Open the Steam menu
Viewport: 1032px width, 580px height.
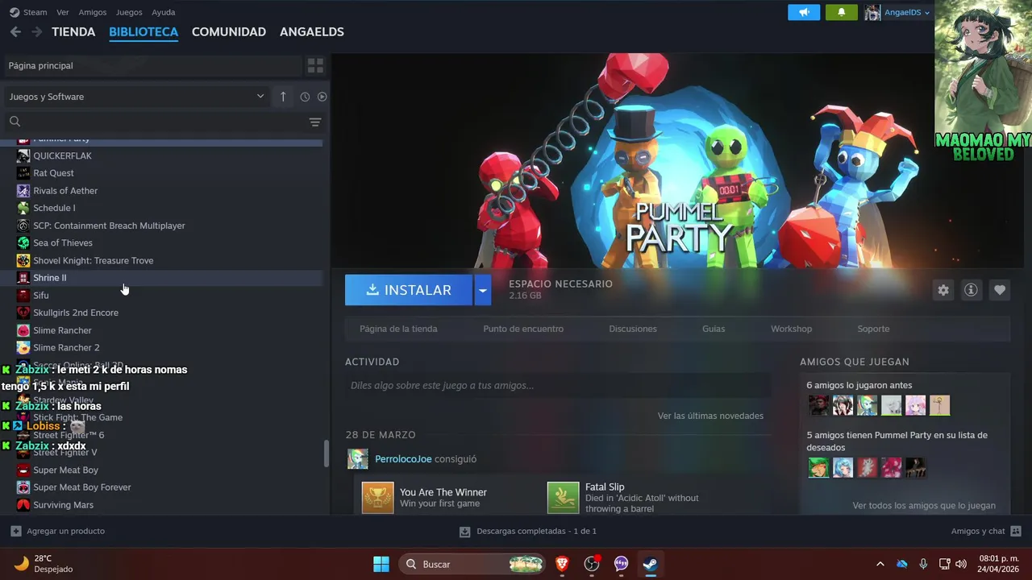35,12
